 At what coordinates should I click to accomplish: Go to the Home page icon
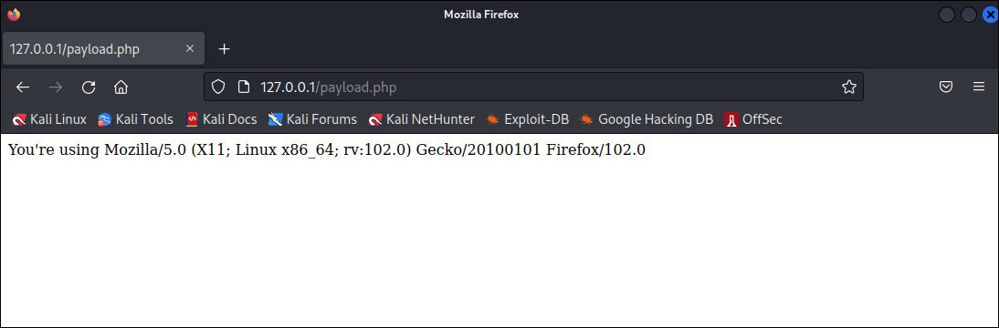pyautogui.click(x=121, y=87)
